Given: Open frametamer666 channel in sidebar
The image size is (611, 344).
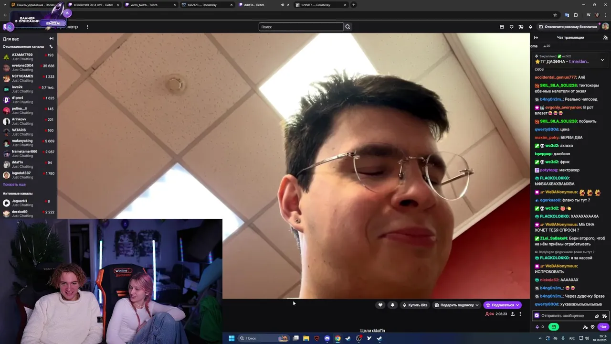Looking at the screenshot, I should point(29,154).
